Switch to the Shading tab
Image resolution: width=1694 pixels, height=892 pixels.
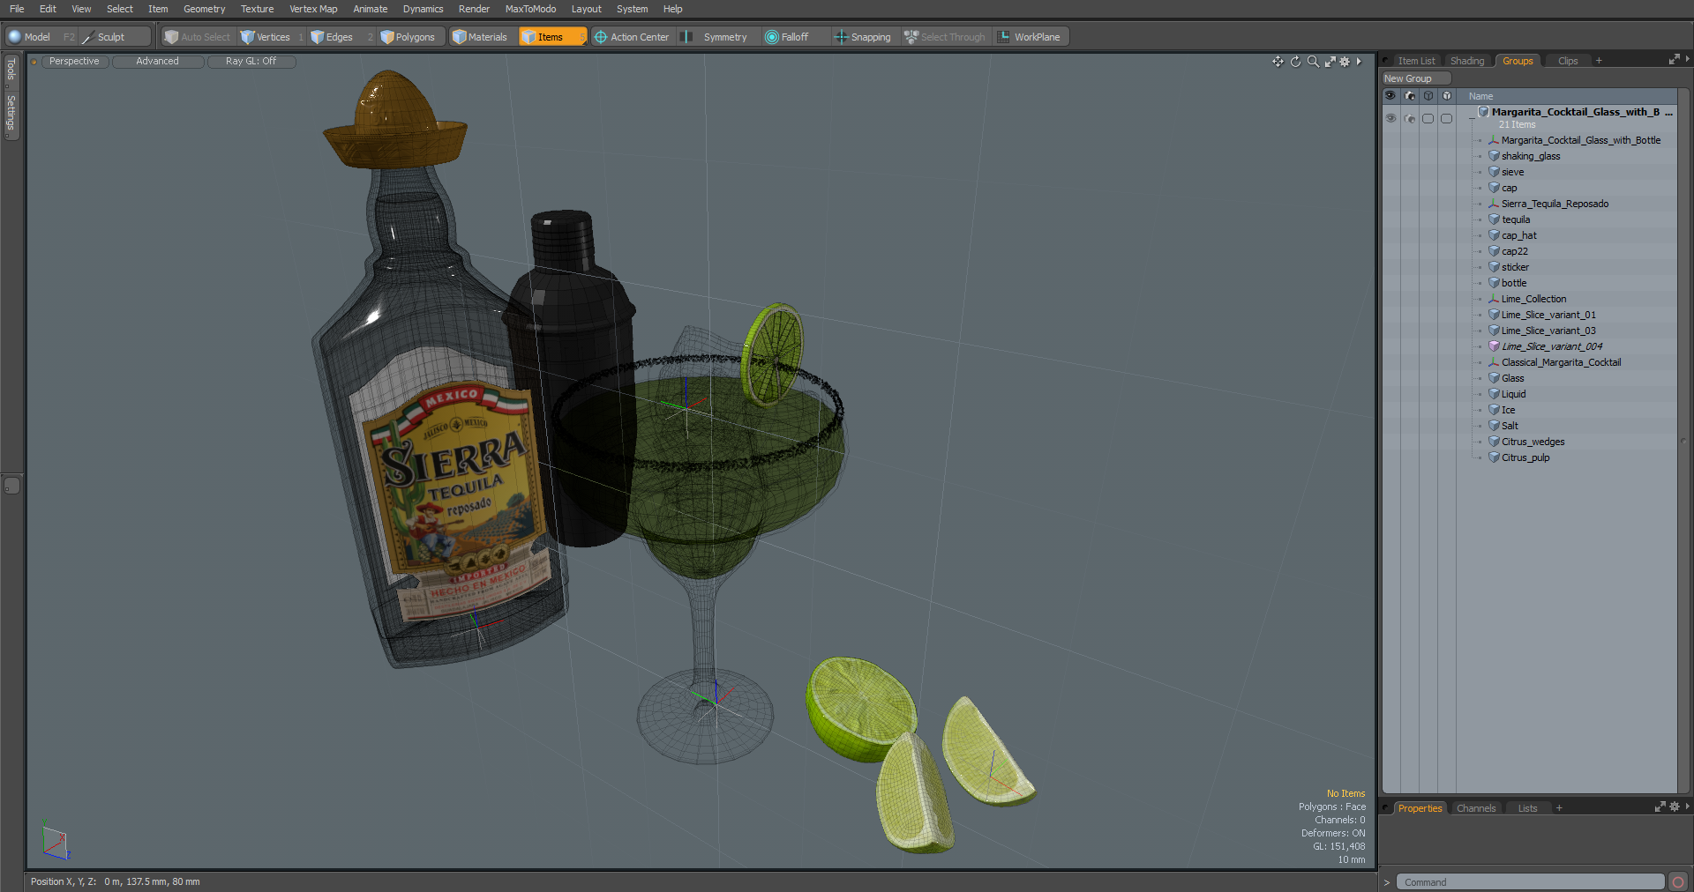(1467, 61)
